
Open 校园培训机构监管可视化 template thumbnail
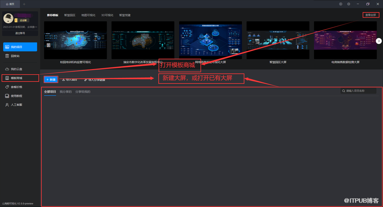pyautogui.click(x=75, y=40)
